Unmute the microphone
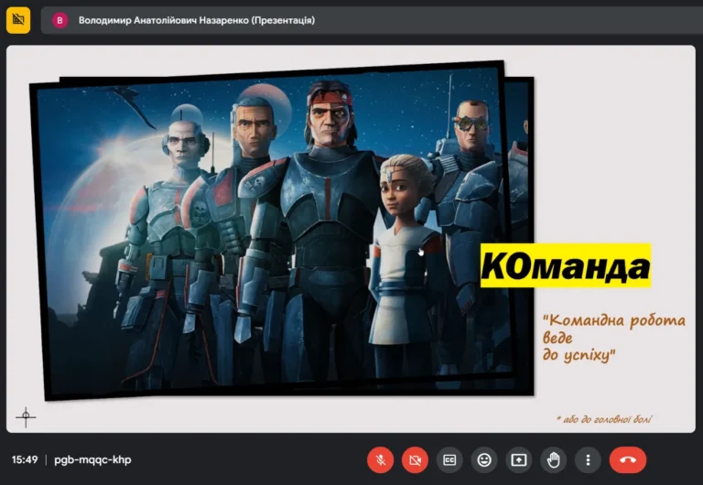Image resolution: width=703 pixels, height=485 pixels. [x=380, y=460]
